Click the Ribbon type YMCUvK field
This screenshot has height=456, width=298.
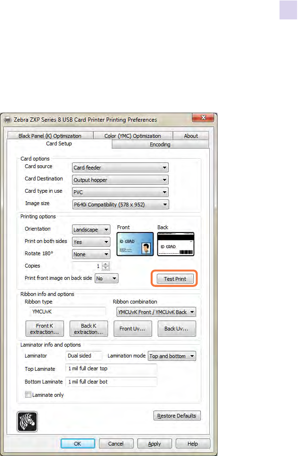68,312
